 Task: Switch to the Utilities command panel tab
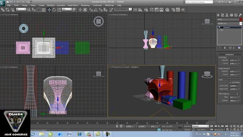tap(240, 15)
